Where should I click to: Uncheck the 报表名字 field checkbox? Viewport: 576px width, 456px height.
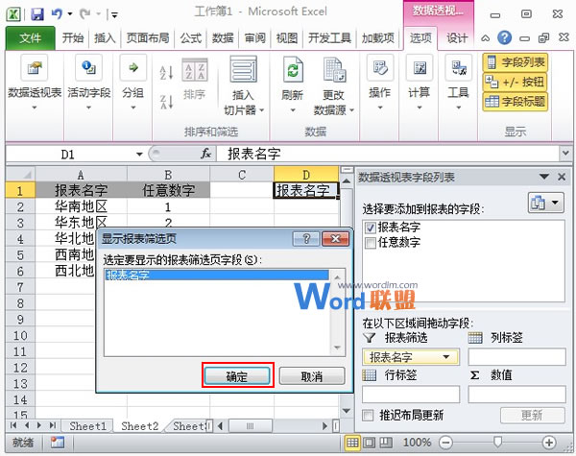370,228
